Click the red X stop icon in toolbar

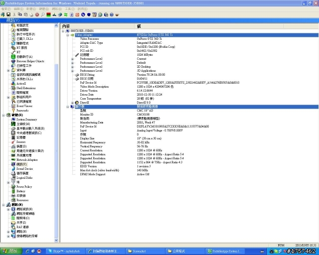coord(37,14)
